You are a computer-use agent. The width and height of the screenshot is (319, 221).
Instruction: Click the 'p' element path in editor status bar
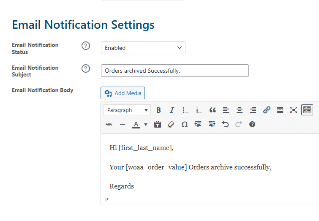pos(106,199)
